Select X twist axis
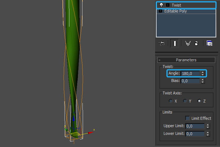 tap(170, 101)
